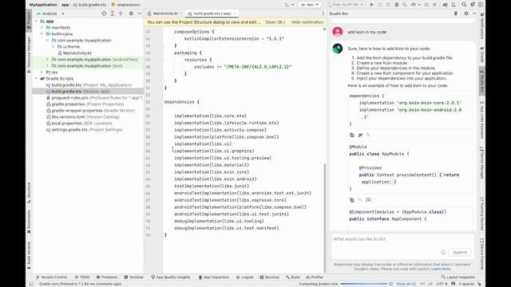Click the editor vertical scrollbar

(325, 218)
